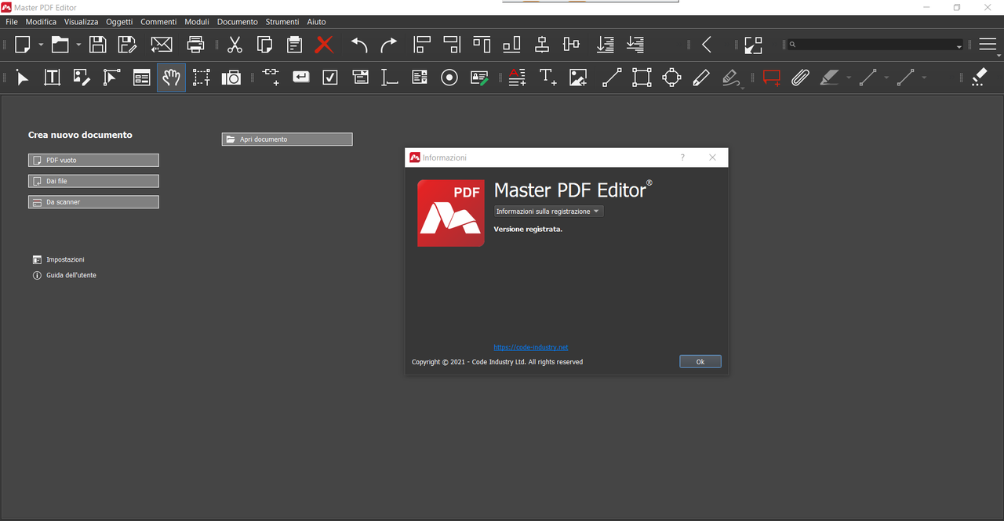Click the Align bottom objects icon

pos(511,45)
